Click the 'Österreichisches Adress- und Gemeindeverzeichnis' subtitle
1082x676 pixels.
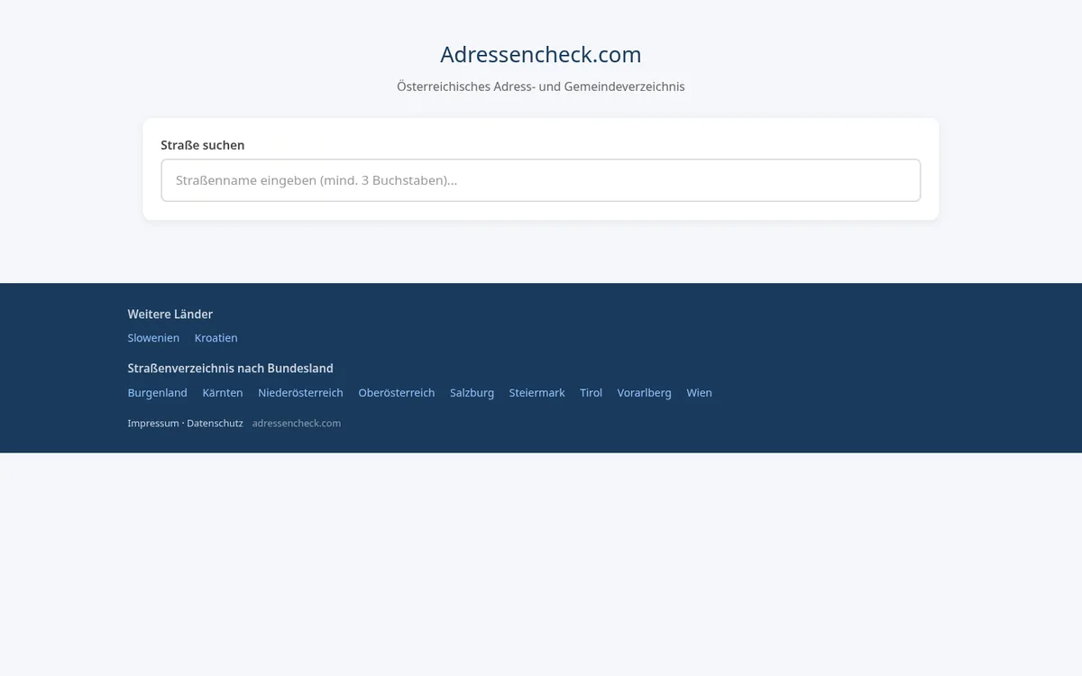(x=541, y=87)
